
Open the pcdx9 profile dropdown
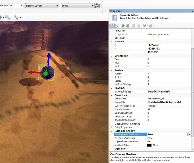click(92, 6)
